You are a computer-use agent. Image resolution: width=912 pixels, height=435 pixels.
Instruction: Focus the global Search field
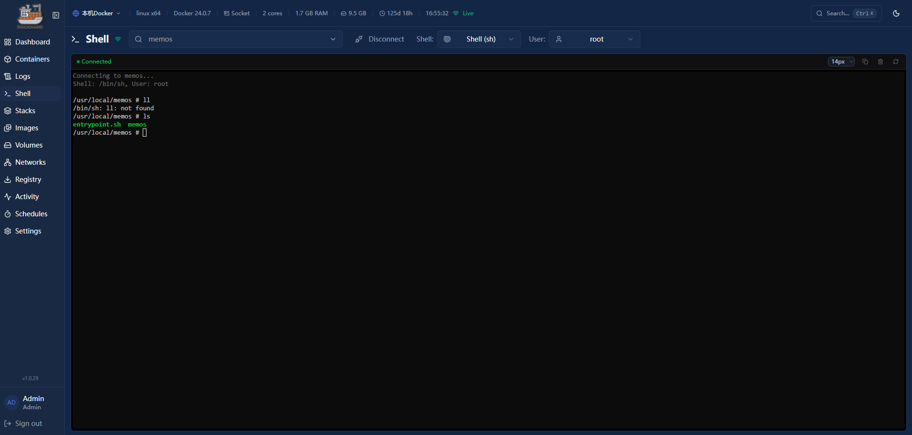pyautogui.click(x=846, y=13)
